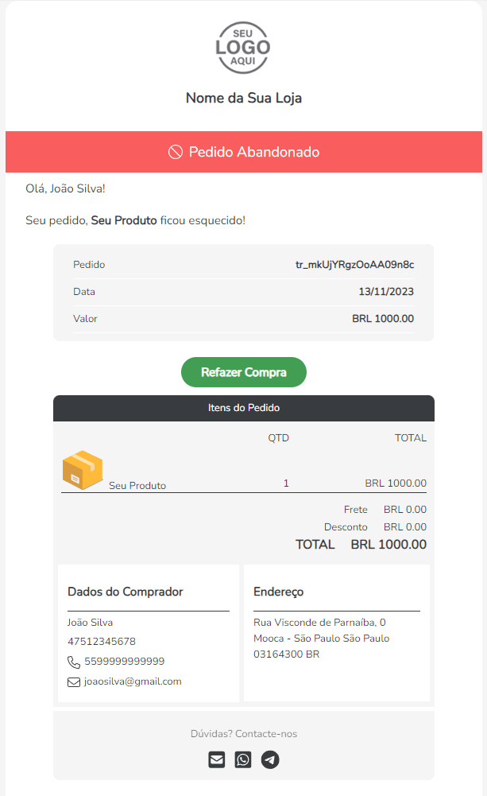Click the prohibited icon in the red banner
Screen dimensions: 487x796
tap(176, 152)
